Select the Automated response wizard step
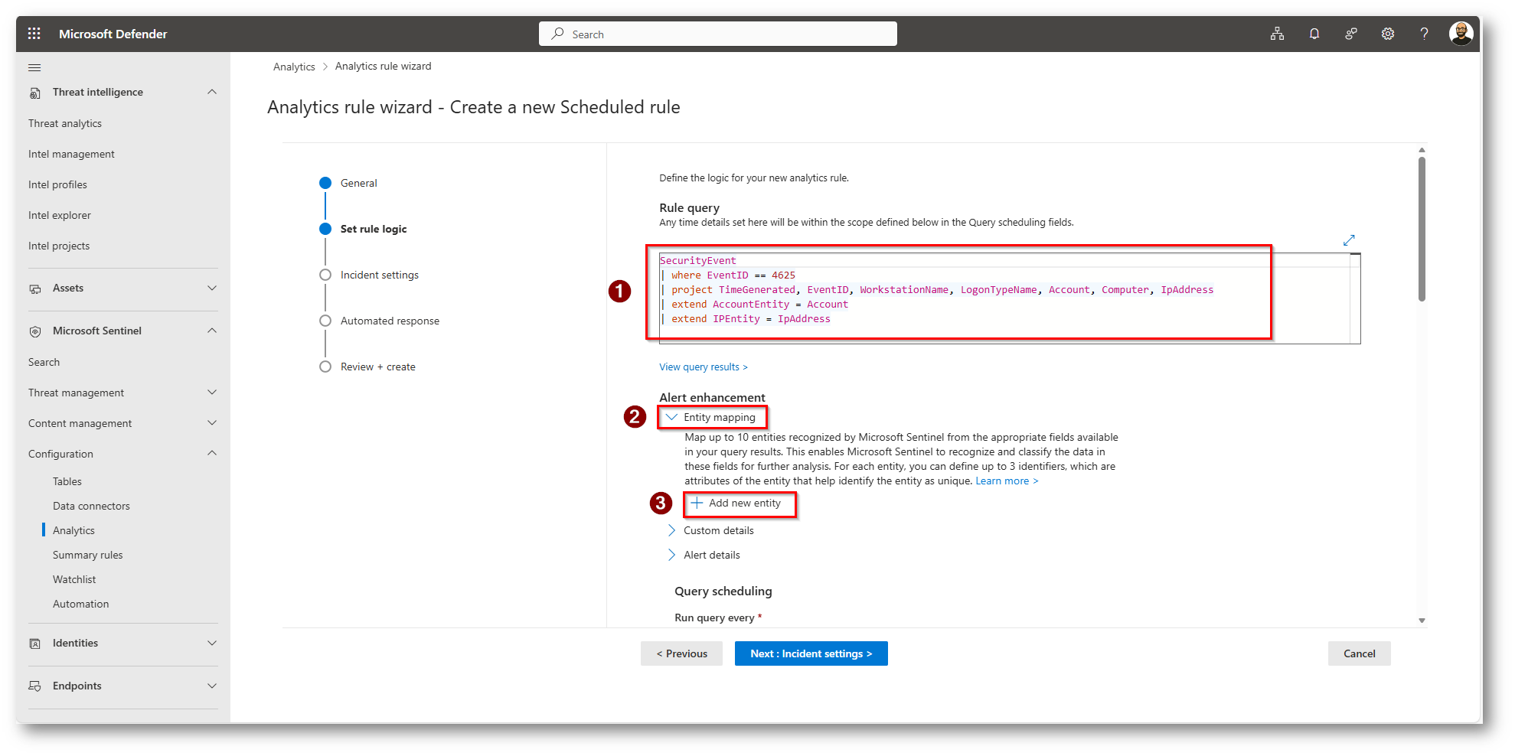1515x756 pixels. [x=389, y=321]
